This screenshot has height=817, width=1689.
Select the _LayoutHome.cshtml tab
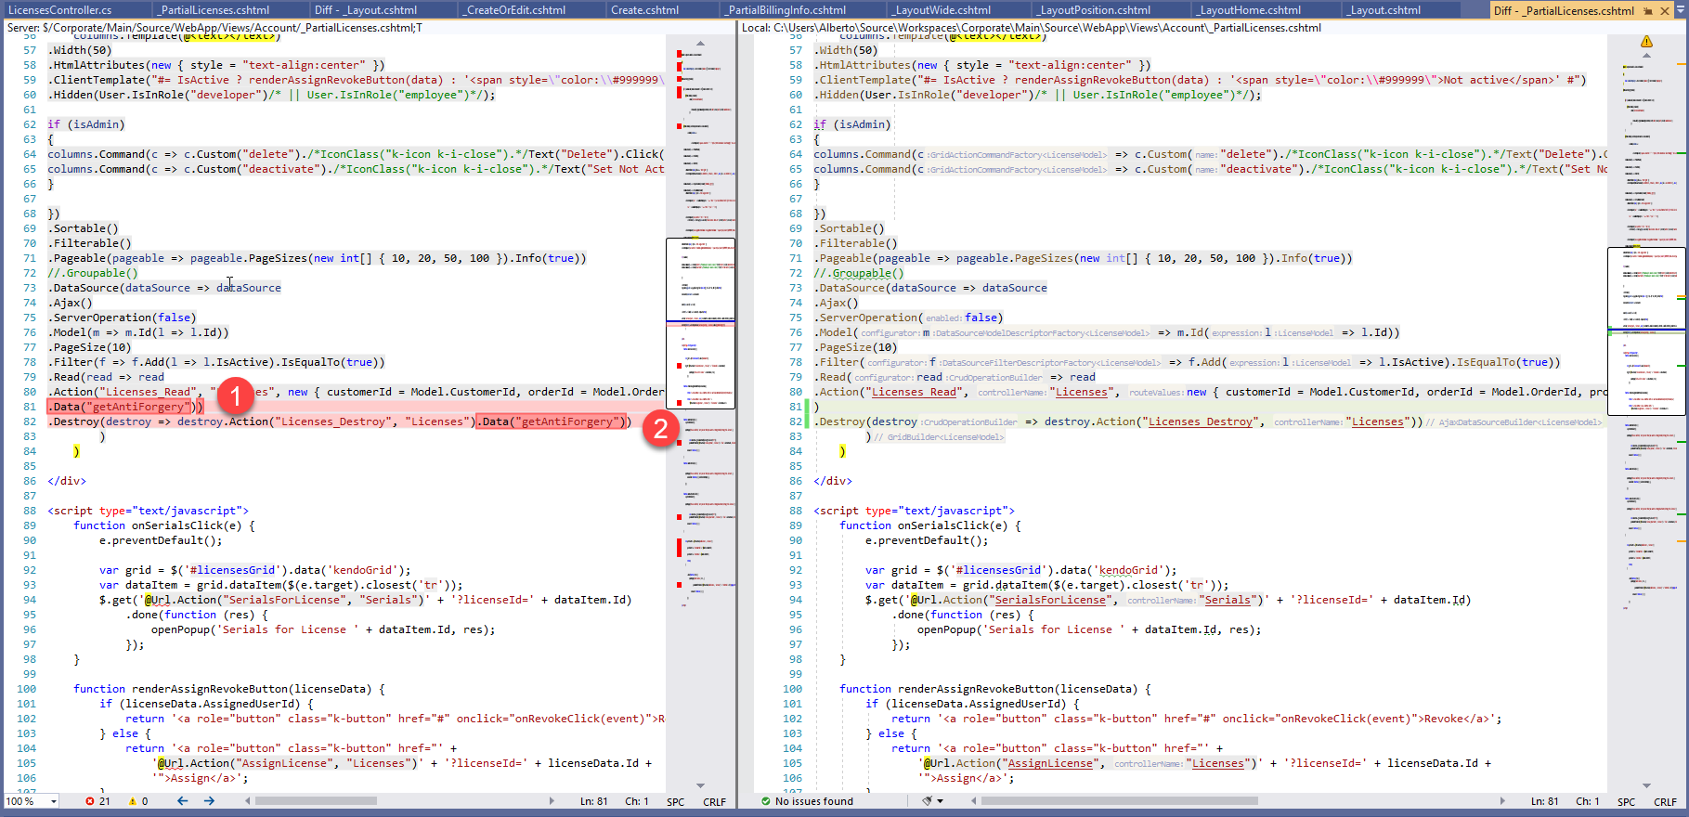[1247, 10]
